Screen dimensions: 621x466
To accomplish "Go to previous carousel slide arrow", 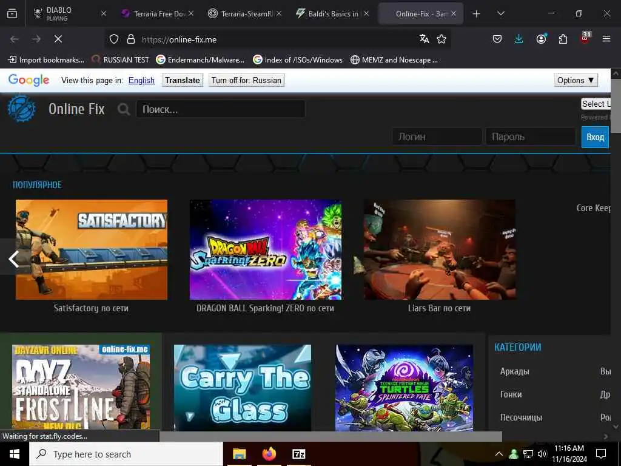I will [x=13, y=260].
